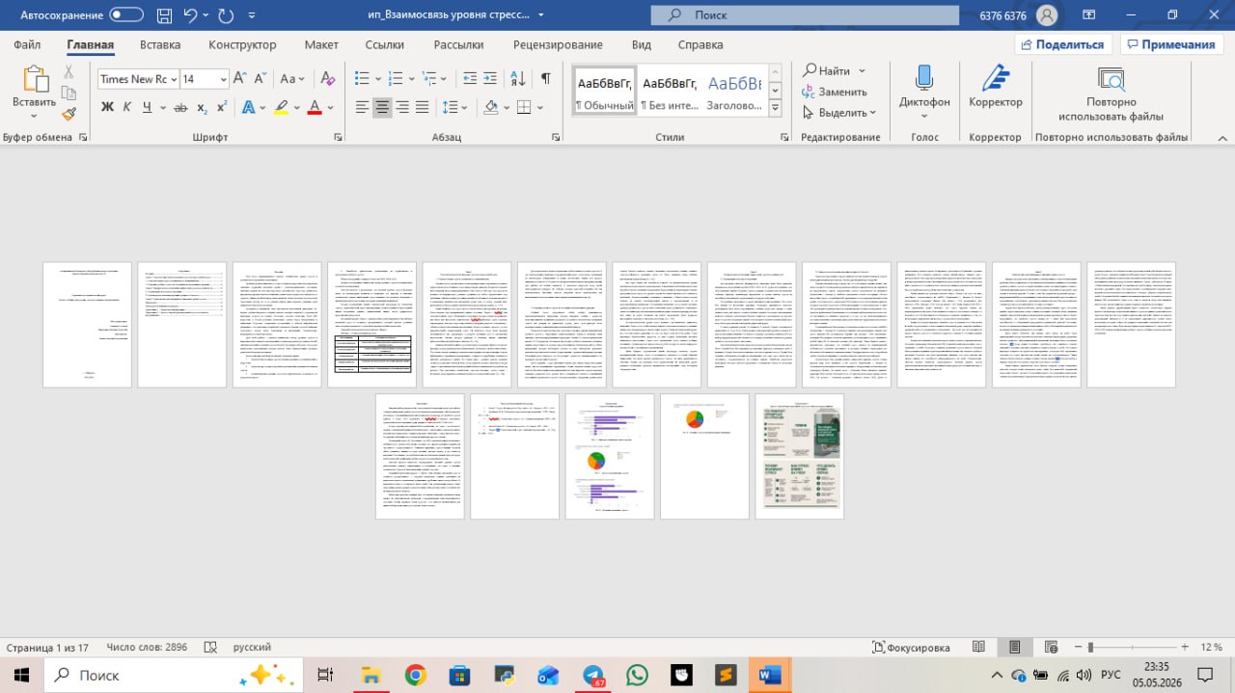This screenshot has height=693, width=1235.
Task: Open Повторно использовать файлы pane
Action: [1111, 93]
